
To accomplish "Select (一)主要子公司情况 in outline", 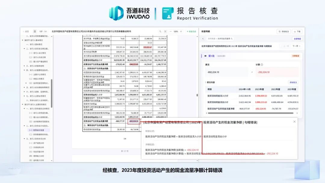I will 38,75.
